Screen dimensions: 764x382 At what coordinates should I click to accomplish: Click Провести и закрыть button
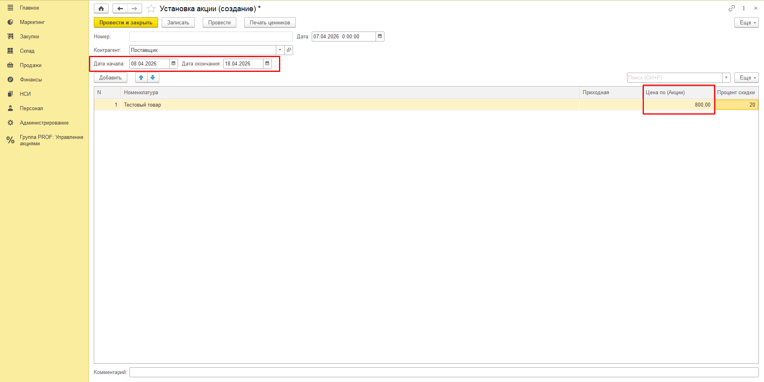[126, 23]
